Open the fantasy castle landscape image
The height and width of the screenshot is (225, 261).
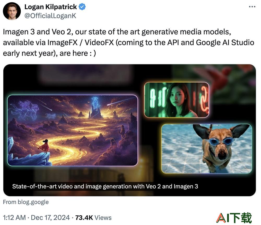click(73, 130)
